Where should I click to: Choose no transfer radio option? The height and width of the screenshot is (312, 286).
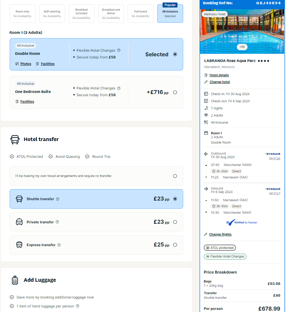175,176
